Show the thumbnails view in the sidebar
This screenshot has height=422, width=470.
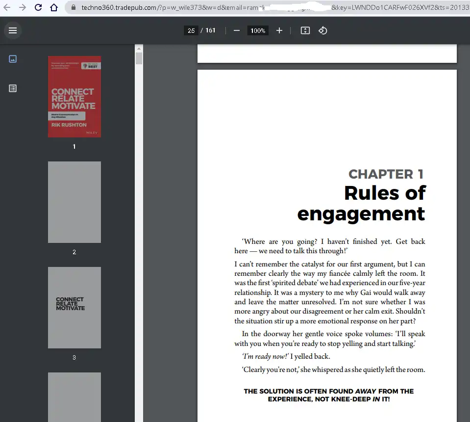pyautogui.click(x=13, y=59)
